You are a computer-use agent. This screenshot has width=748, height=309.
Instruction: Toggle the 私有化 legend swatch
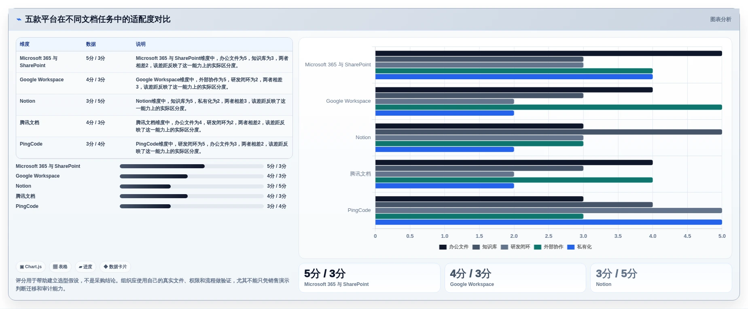tap(571, 247)
